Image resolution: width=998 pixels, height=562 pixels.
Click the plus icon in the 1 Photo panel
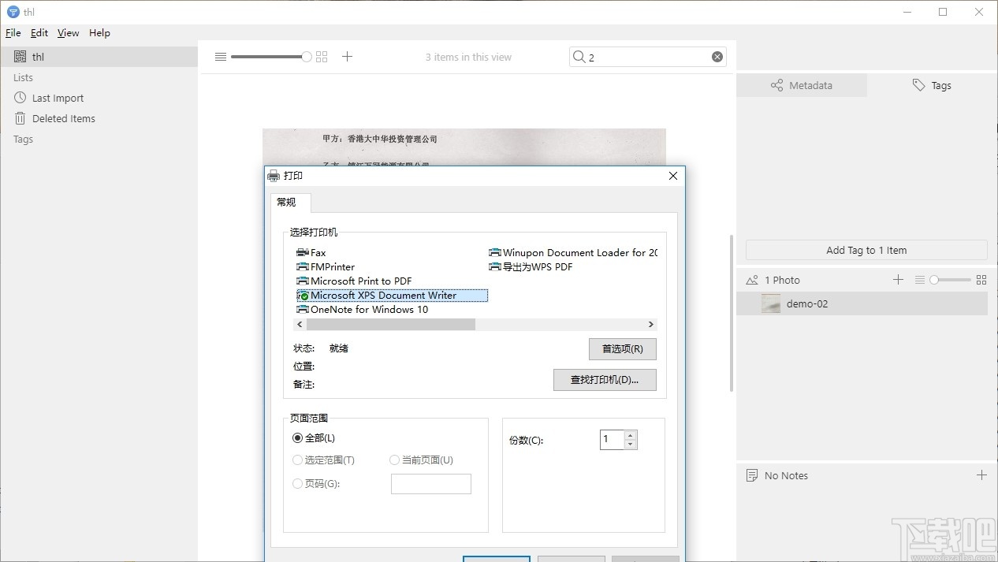point(898,279)
